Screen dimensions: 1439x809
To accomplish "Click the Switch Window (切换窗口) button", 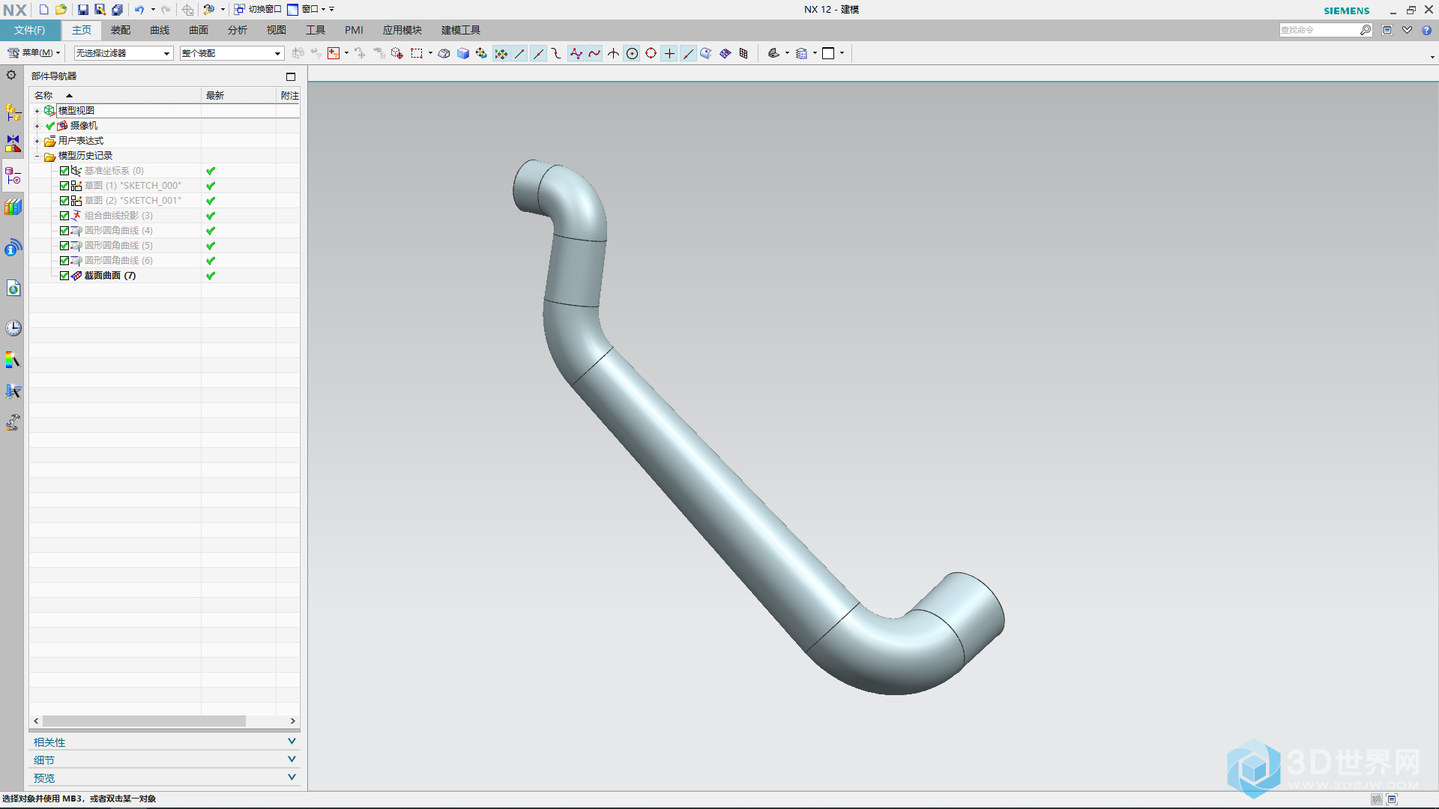I will coord(258,10).
